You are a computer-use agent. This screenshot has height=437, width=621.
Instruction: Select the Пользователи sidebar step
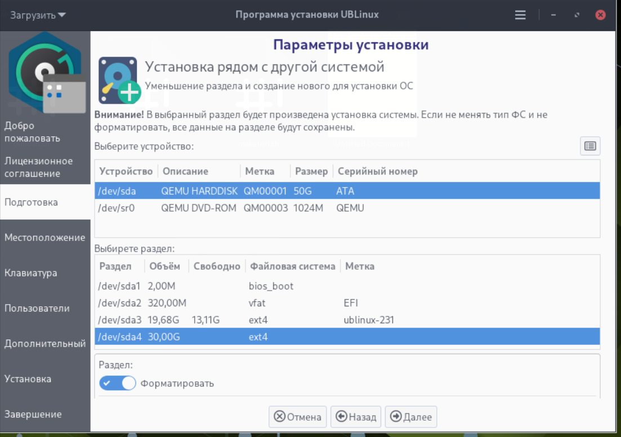(x=45, y=308)
